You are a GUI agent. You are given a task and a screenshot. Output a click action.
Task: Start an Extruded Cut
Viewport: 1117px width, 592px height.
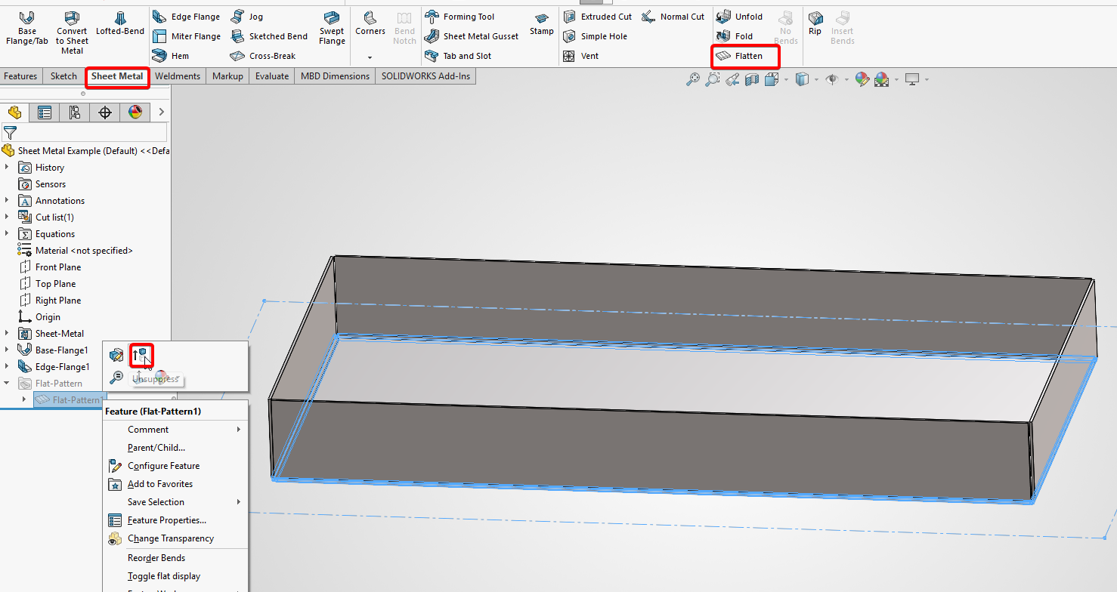pos(597,17)
